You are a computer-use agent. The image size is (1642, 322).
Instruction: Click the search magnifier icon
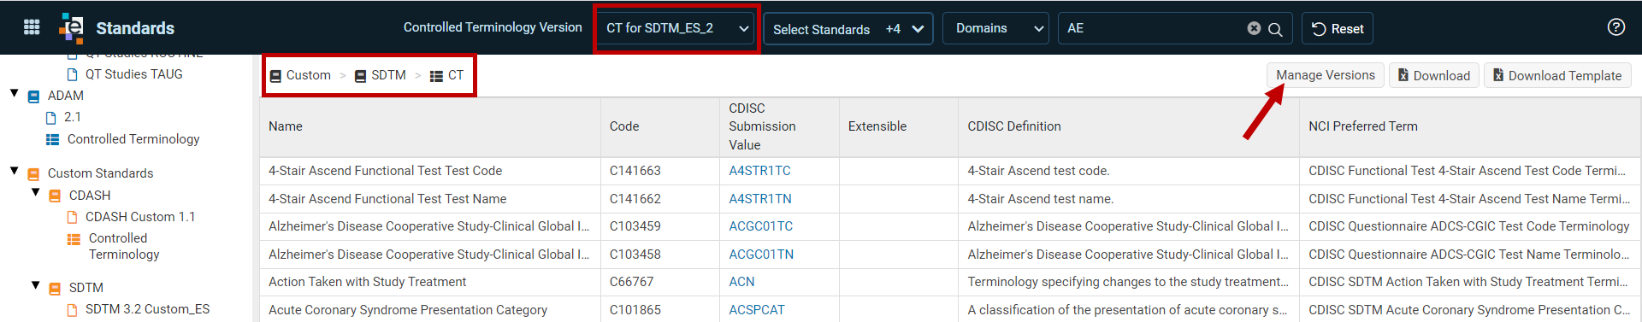click(x=1275, y=29)
